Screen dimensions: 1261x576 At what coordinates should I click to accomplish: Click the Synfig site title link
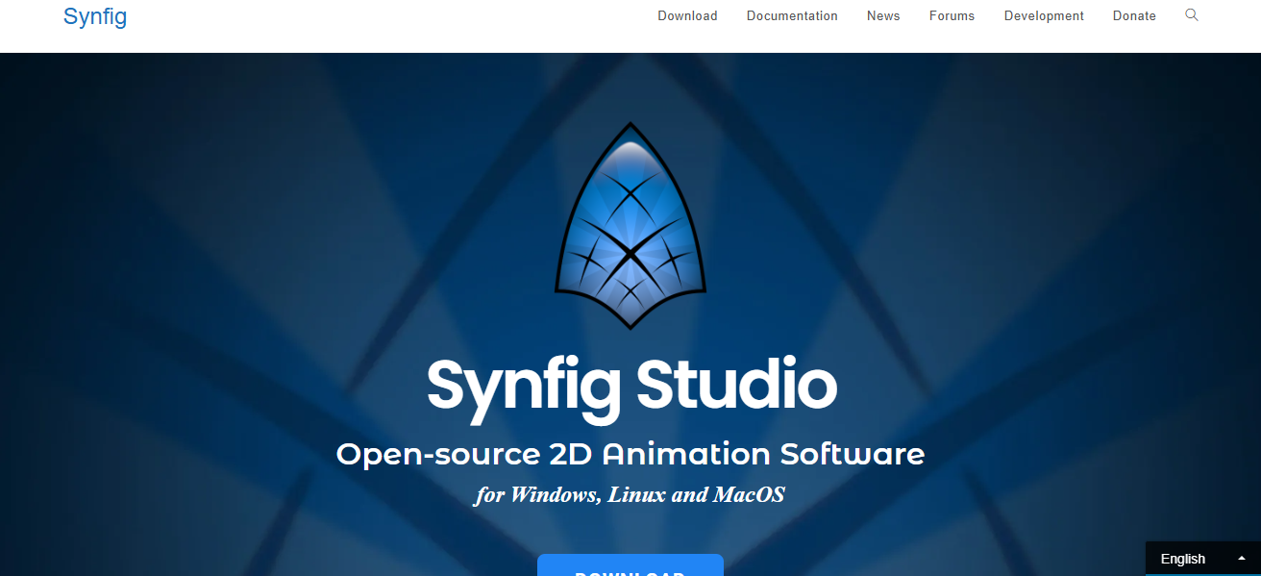tap(95, 16)
